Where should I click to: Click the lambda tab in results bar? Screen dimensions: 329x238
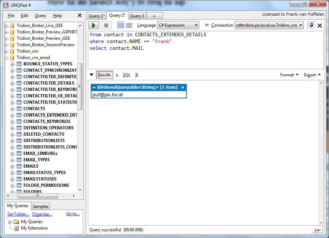pos(117,75)
